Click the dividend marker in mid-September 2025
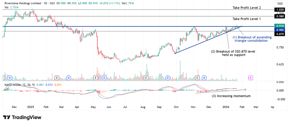This screenshot has height=124, width=297. coord(167,78)
